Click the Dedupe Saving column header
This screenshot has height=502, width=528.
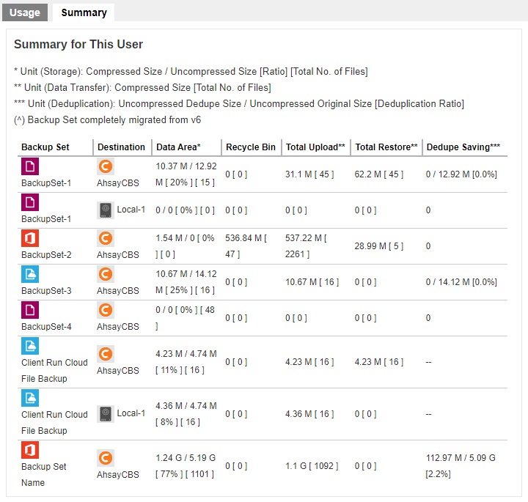463,147
